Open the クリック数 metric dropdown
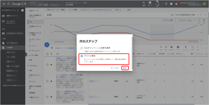Screen dimensions: 209x105 [169, 20]
